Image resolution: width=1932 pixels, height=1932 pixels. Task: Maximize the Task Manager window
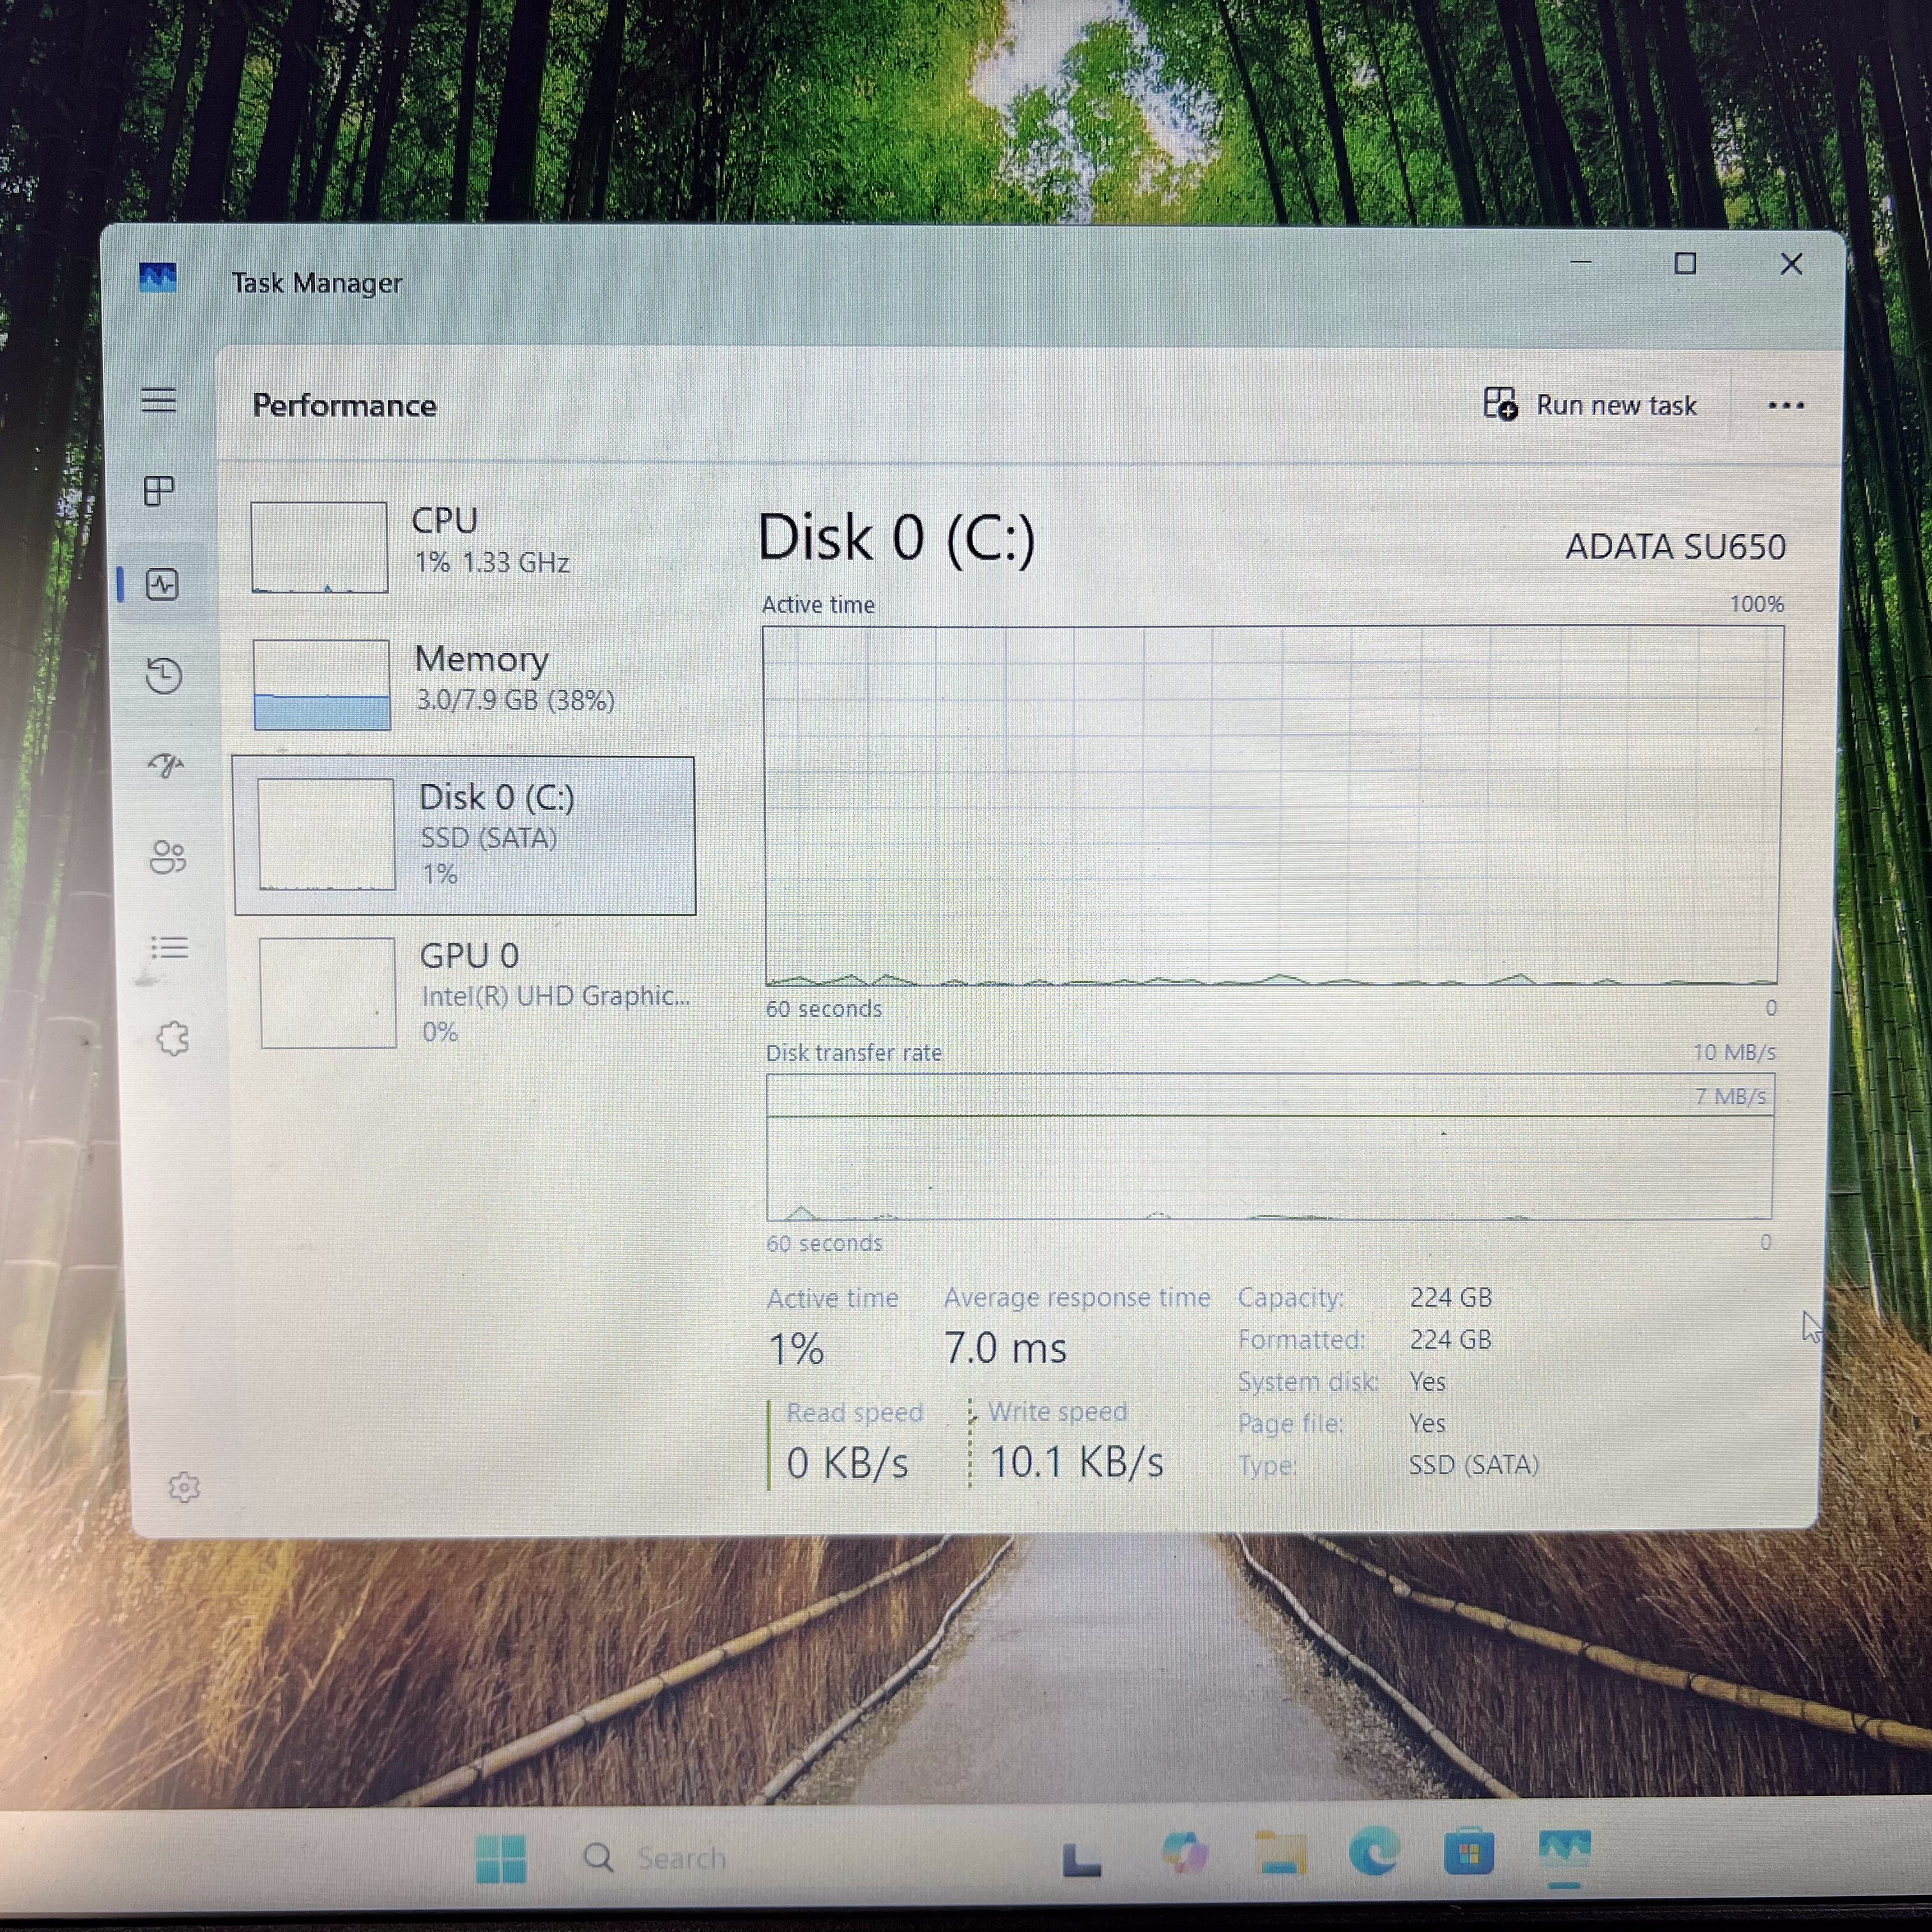click(x=1685, y=263)
